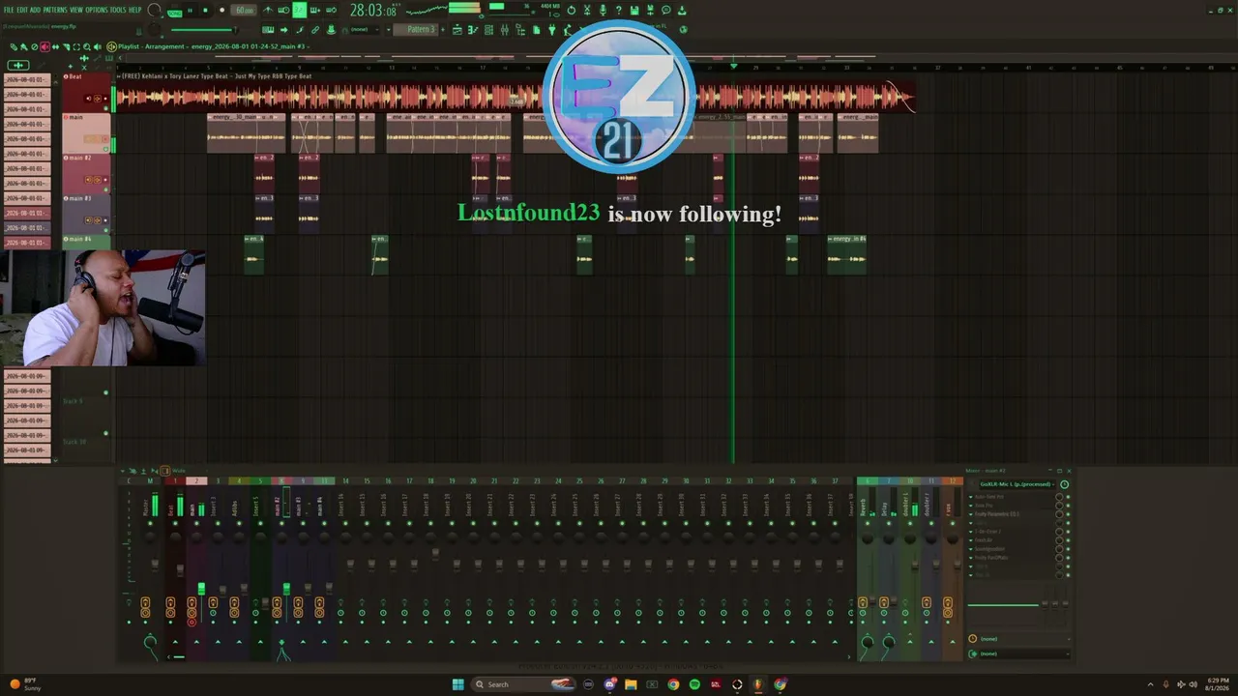The height and width of the screenshot is (696, 1238).
Task: Open Spotify from the taskbar
Action: (x=694, y=684)
